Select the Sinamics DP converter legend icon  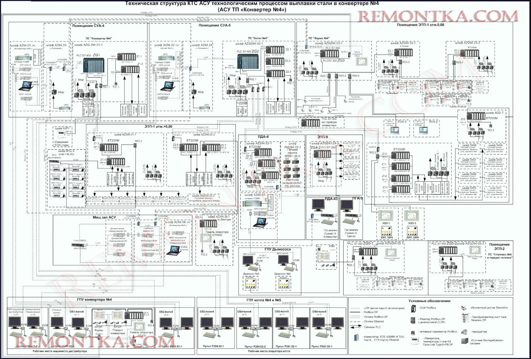465,319
